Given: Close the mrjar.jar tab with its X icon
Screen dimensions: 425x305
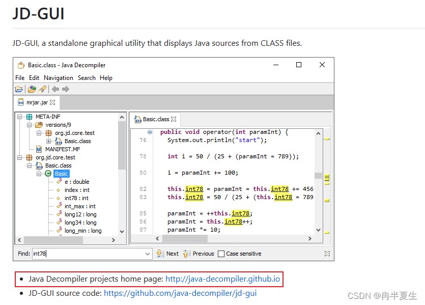Looking at the screenshot, I should click(52, 102).
